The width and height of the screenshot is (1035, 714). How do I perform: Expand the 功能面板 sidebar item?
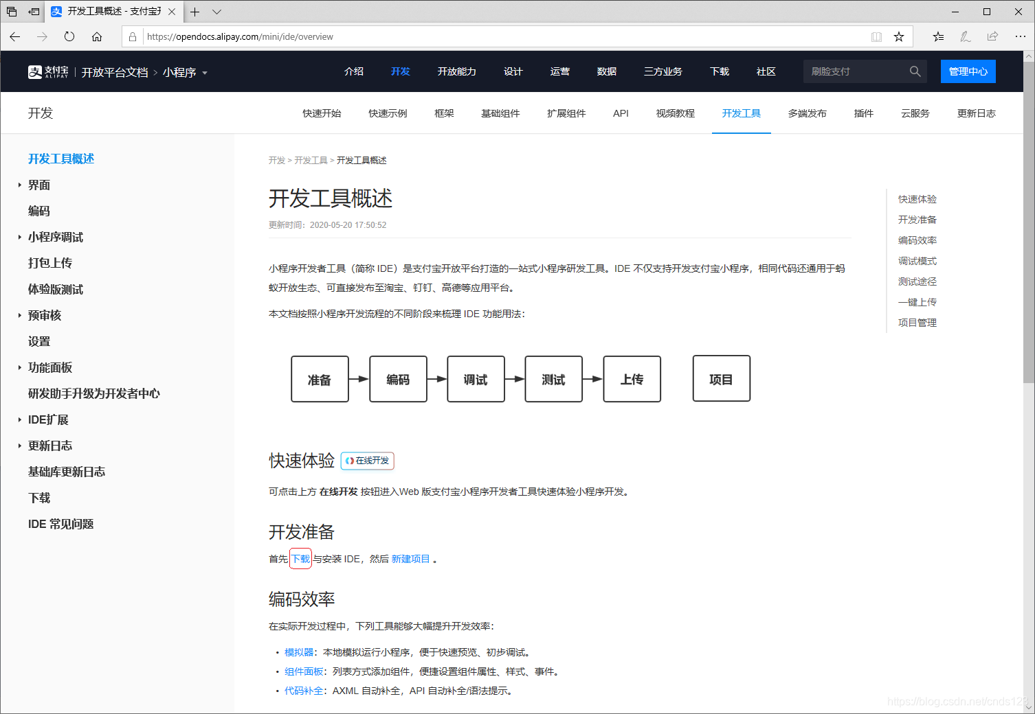(20, 367)
